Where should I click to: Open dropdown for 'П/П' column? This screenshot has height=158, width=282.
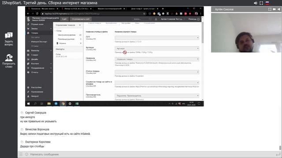(157, 38)
